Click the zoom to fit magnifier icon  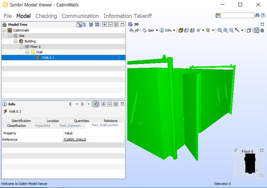220,31
